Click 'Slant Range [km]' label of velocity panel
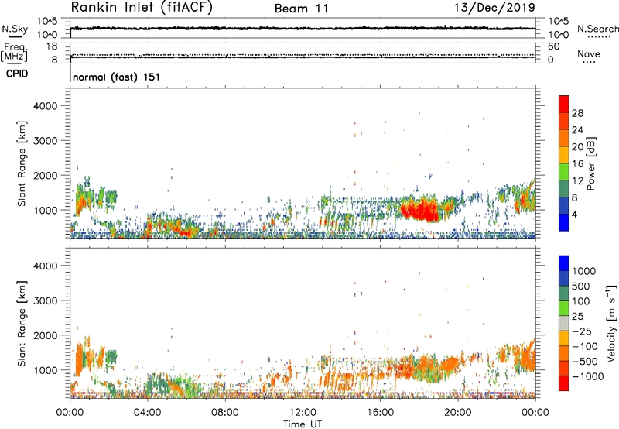The width and height of the screenshot is (619, 429). [22, 324]
